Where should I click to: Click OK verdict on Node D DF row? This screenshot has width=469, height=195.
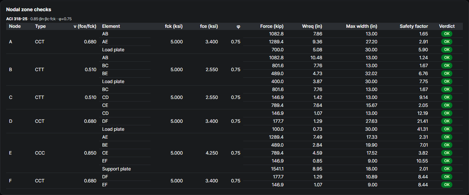click(447, 121)
